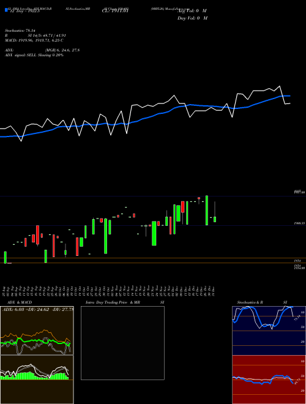Click the 'Avg Vol: 0 M' text

(x=192, y=11)
